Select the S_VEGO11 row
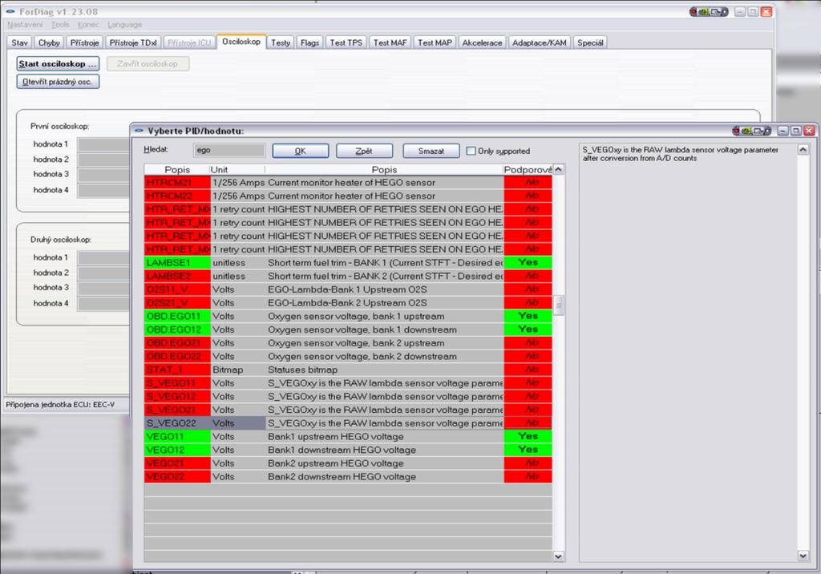Screen dimensions: 821x574 click(348, 383)
